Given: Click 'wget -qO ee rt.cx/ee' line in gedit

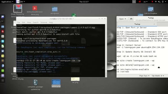Looking at the screenshot, I should pos(136,56).
